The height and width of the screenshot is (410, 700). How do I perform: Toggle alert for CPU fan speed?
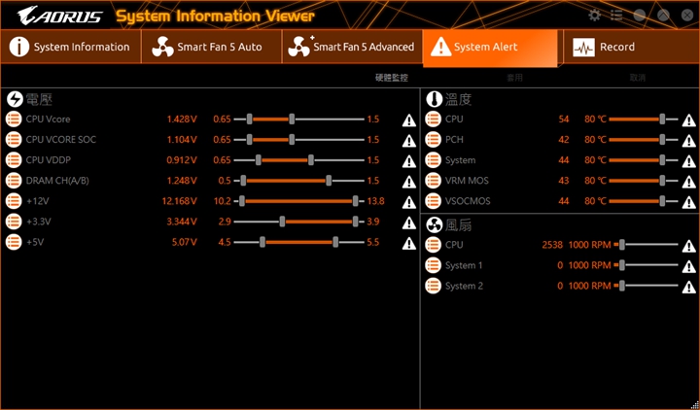point(689,246)
